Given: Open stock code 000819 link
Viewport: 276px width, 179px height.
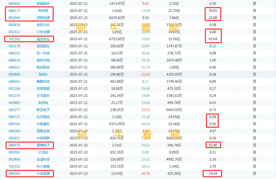Looking at the screenshot, I should tap(15, 25).
